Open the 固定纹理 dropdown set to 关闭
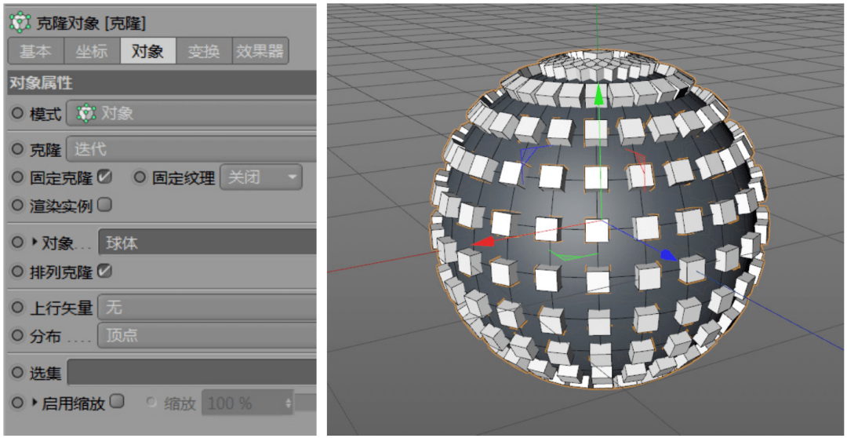The width and height of the screenshot is (847, 438). pyautogui.click(x=261, y=177)
